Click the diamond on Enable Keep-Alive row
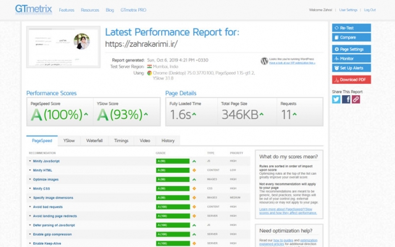 194,243
